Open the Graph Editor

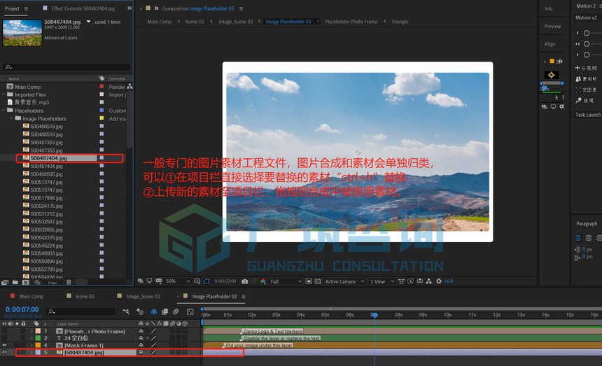click(190, 311)
